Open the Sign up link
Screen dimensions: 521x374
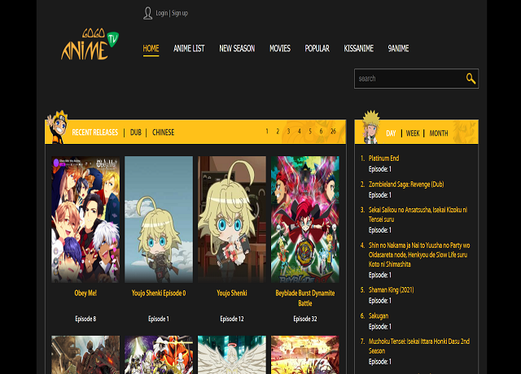coord(180,14)
